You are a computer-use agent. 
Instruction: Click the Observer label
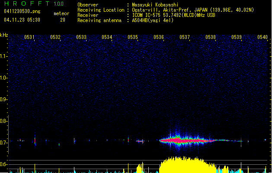coord(88,5)
